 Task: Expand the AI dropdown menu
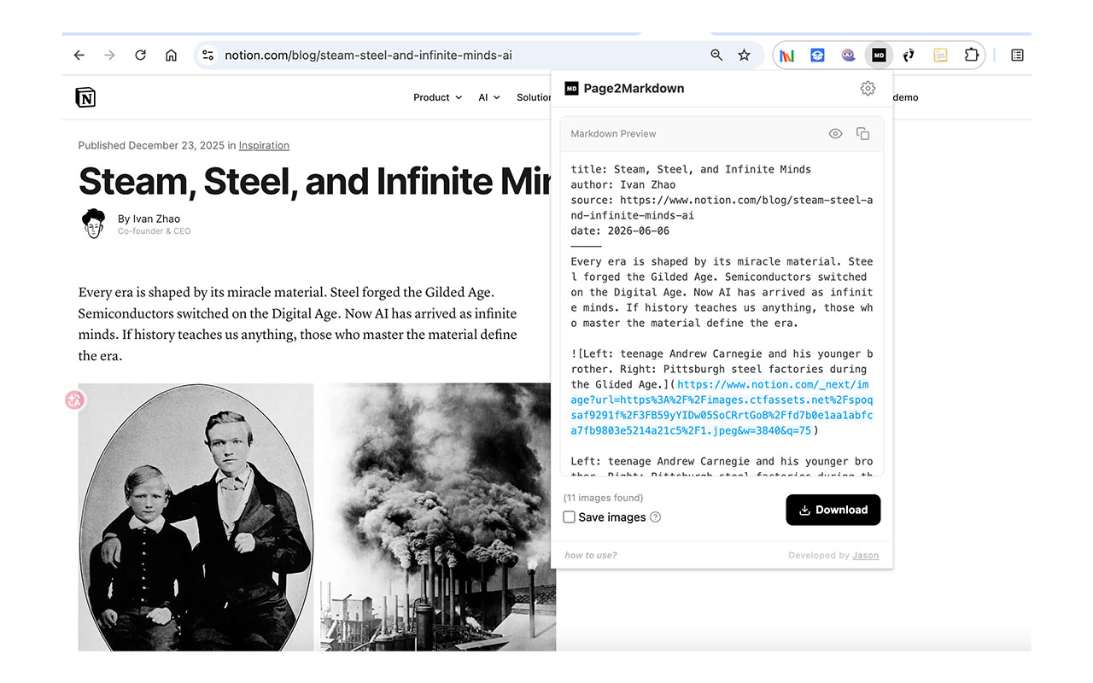[489, 97]
